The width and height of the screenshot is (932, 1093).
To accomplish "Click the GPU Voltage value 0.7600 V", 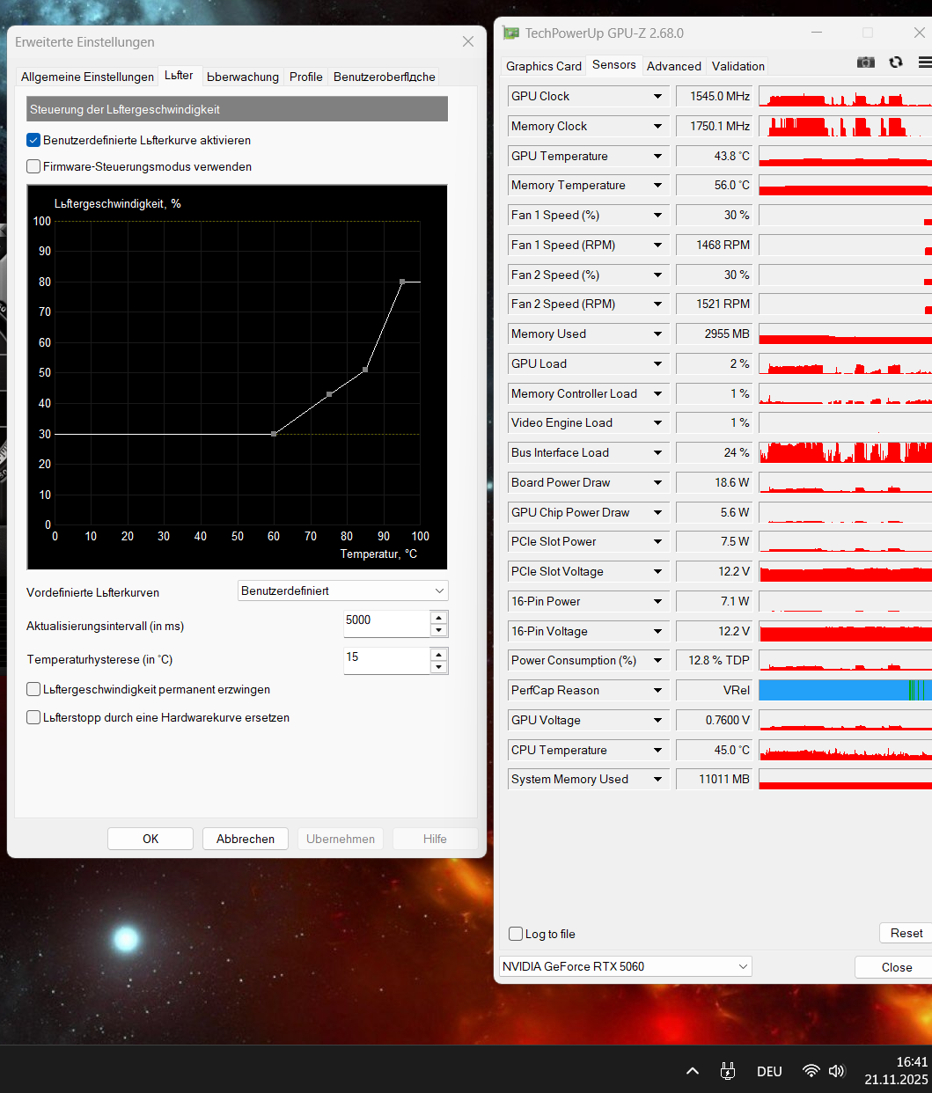I will [716, 720].
